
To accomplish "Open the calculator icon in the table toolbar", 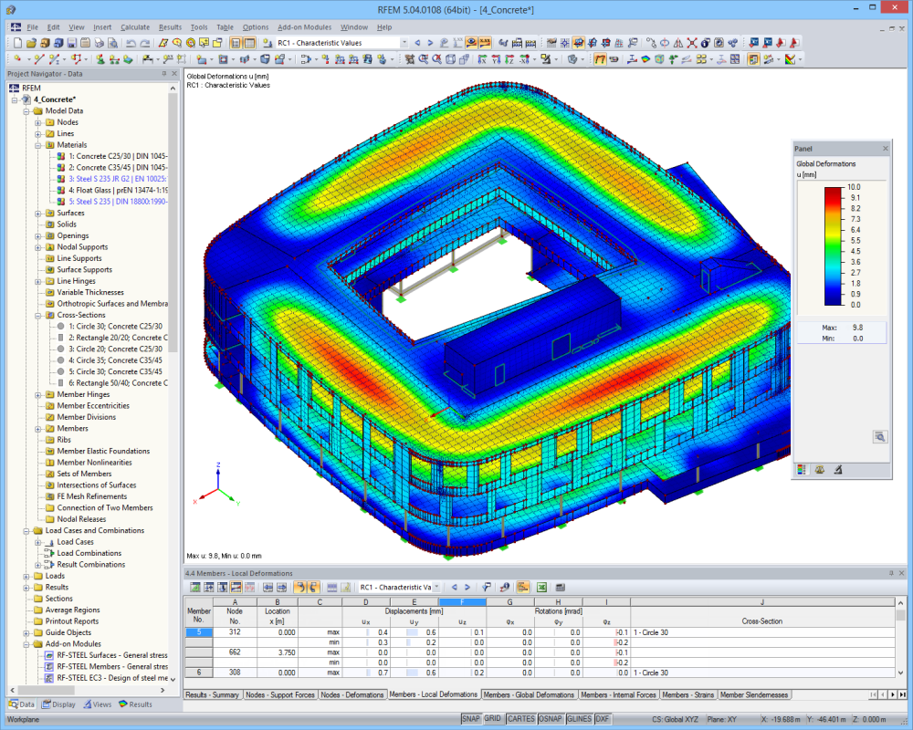I will 560,588.
